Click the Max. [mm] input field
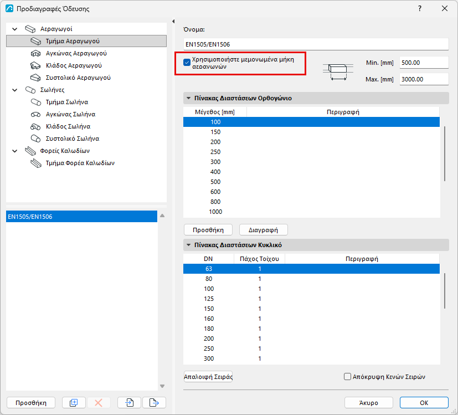This screenshot has width=458, height=415. pos(424,79)
